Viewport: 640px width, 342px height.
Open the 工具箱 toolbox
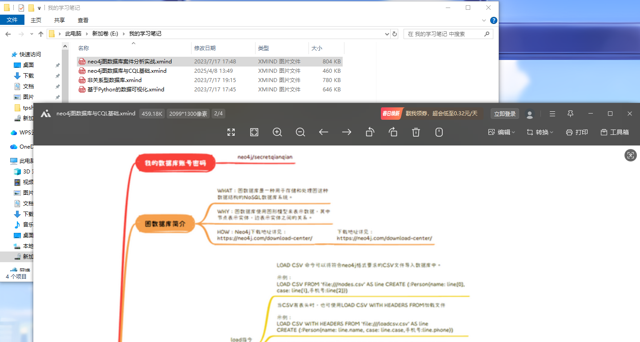[x=615, y=132]
